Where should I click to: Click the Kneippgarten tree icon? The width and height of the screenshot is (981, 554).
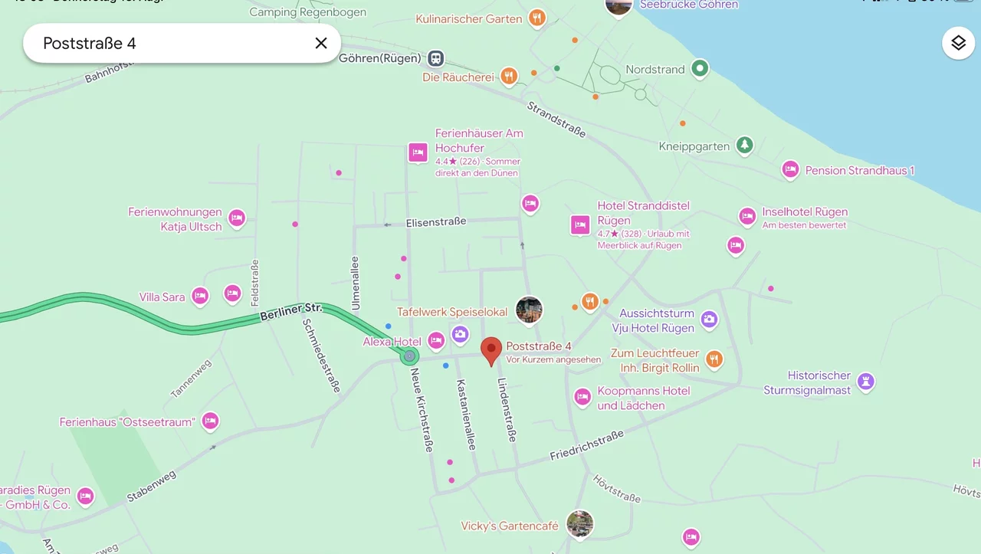744,145
